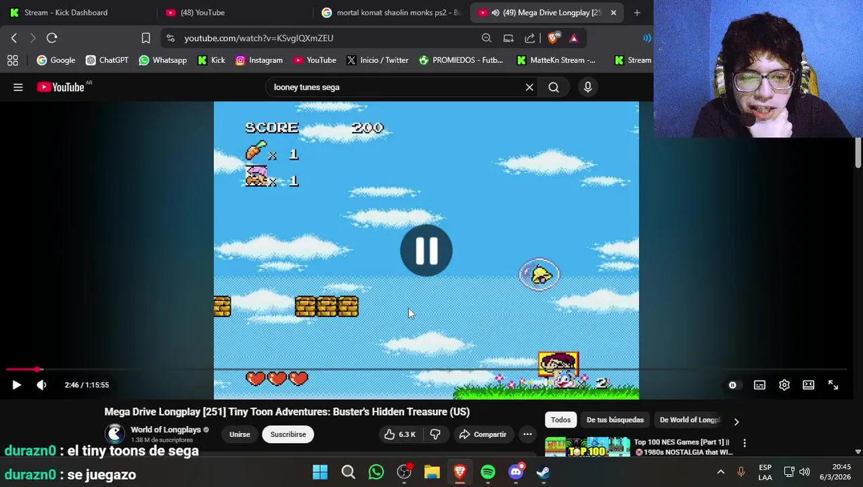863x487 pixels.
Task: Click the address bar URL
Action: coord(259,38)
